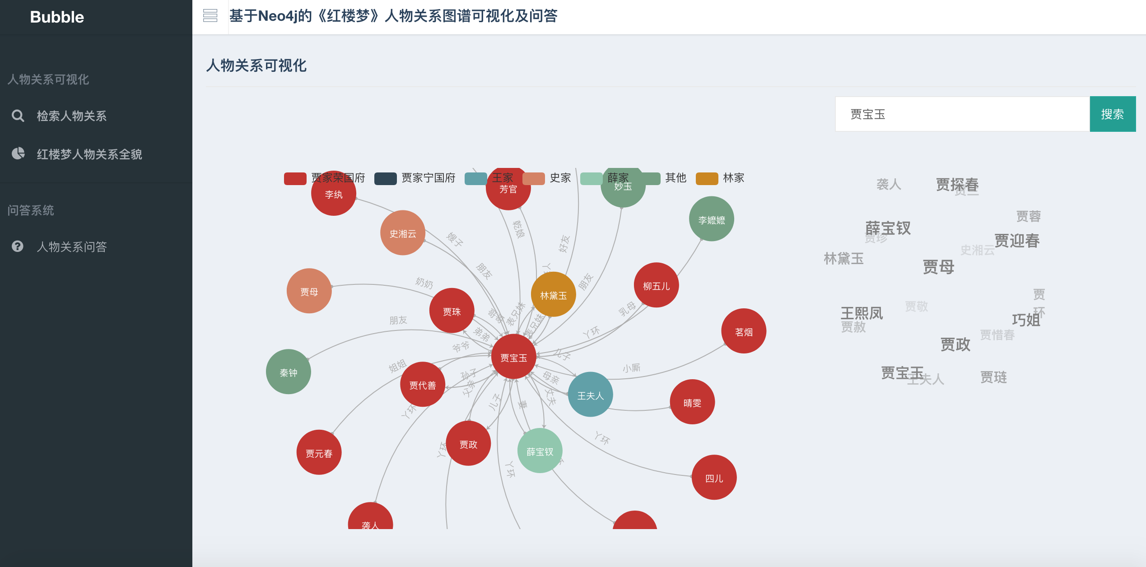Image resolution: width=1146 pixels, height=567 pixels.
Task: Click the central 贾宝玉 node in the graph
Action: click(x=513, y=356)
